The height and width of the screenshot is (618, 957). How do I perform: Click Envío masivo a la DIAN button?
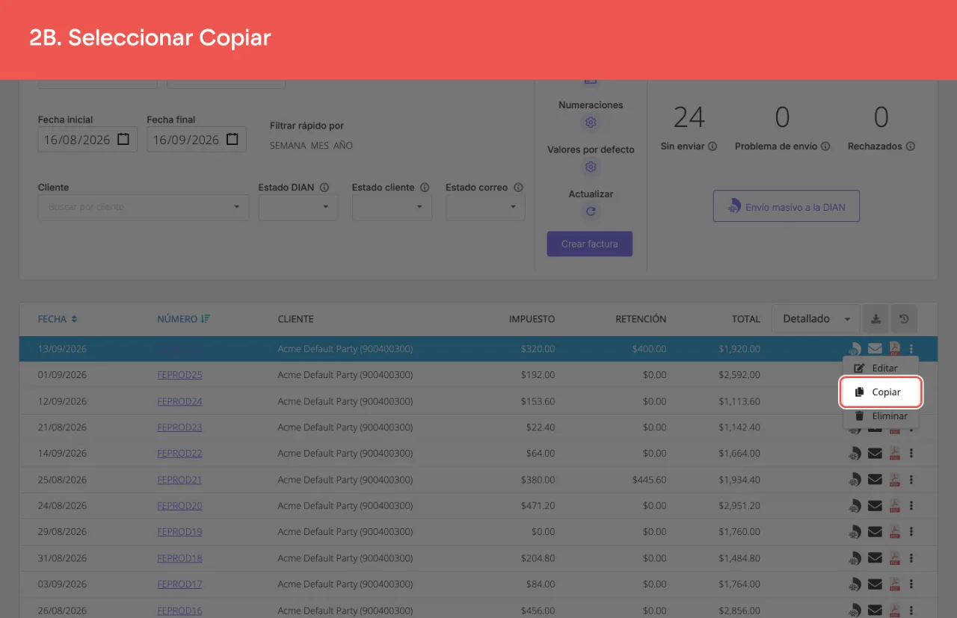pos(787,206)
